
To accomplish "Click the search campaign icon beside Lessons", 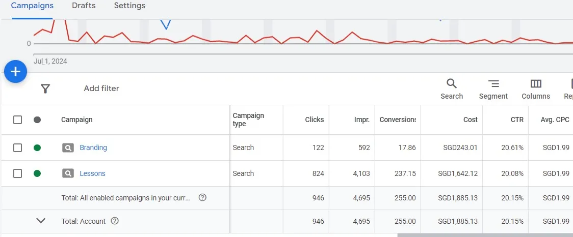I will [x=68, y=173].
